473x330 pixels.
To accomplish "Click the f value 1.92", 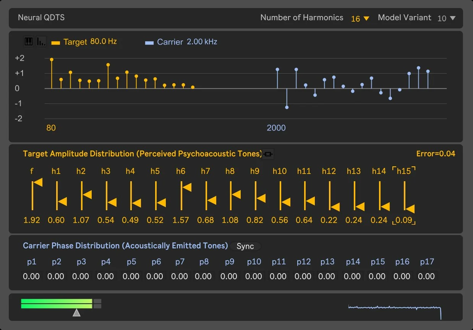I will click(32, 220).
